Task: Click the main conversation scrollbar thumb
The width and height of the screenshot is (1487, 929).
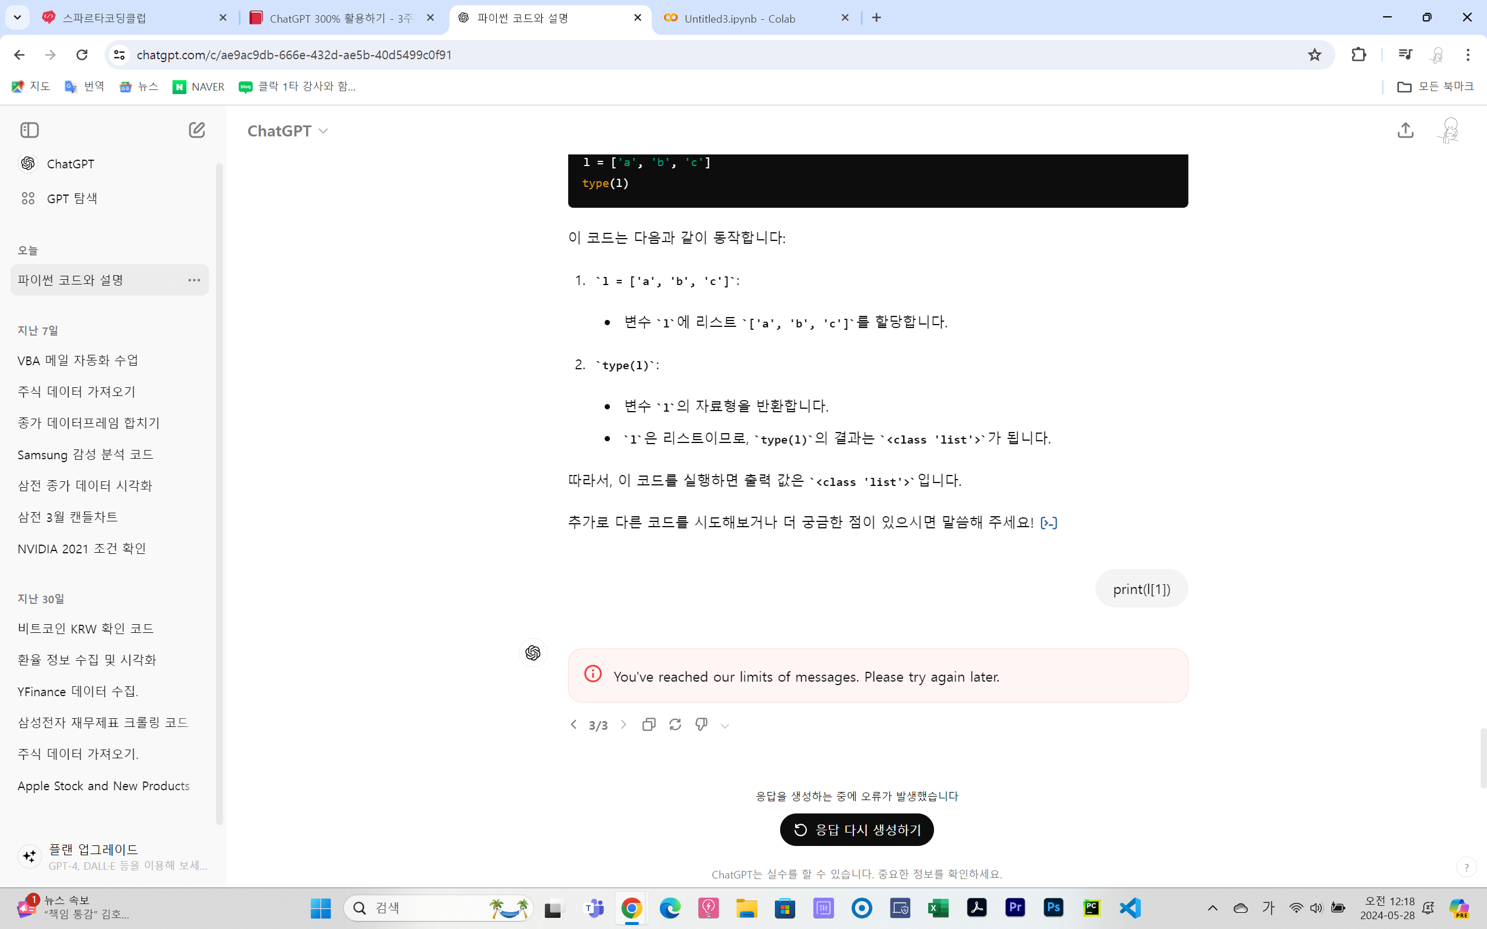Action: coord(1483,758)
